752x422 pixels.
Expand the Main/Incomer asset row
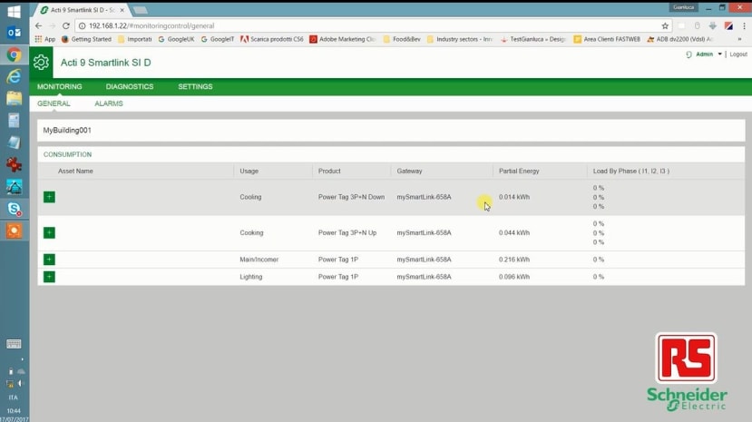49,260
